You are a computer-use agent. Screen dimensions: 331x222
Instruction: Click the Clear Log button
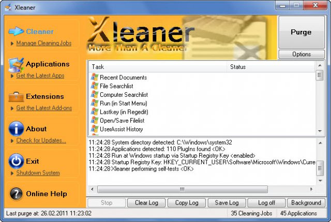point(146,202)
